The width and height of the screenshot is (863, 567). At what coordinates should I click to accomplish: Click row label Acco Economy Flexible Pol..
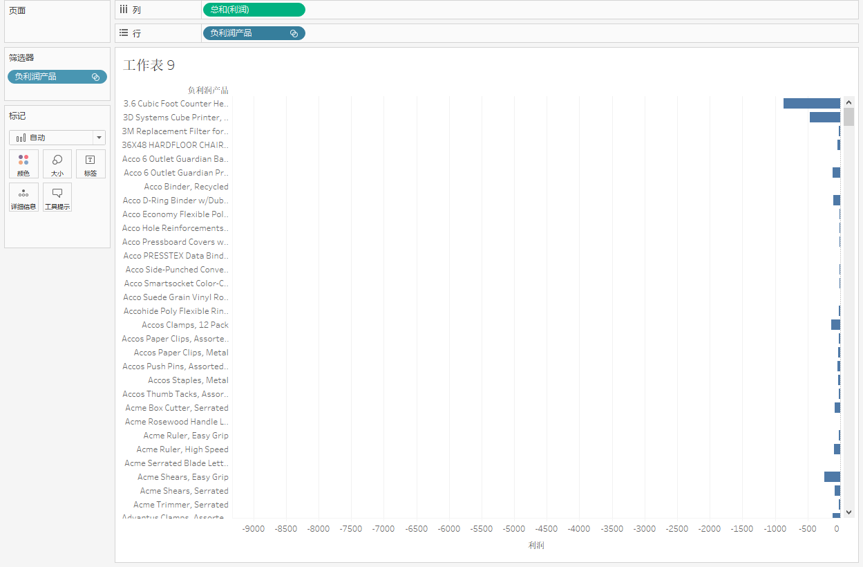(176, 214)
